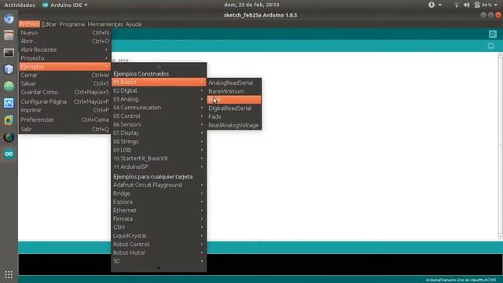Show applications grid at dock bottom
Image resolution: width=503 pixels, height=283 pixels.
tap(9, 274)
